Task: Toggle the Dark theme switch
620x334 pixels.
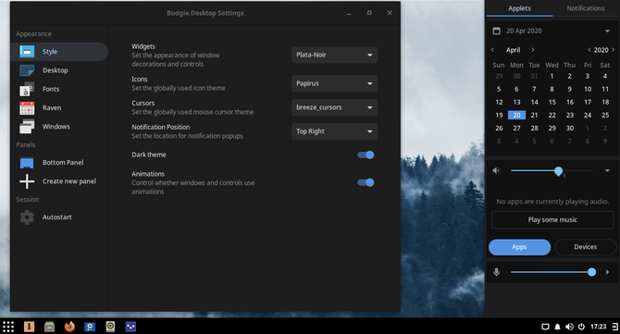Action: point(366,155)
